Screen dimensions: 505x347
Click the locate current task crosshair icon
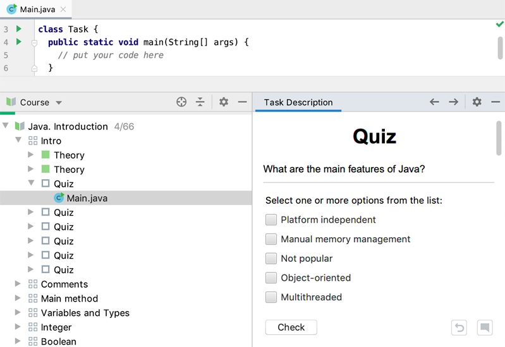181,102
